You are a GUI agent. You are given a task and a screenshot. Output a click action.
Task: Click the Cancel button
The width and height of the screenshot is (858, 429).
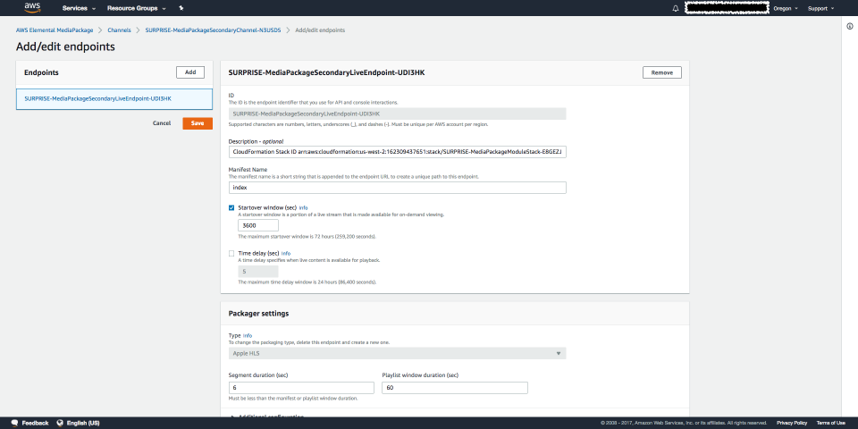coord(162,123)
